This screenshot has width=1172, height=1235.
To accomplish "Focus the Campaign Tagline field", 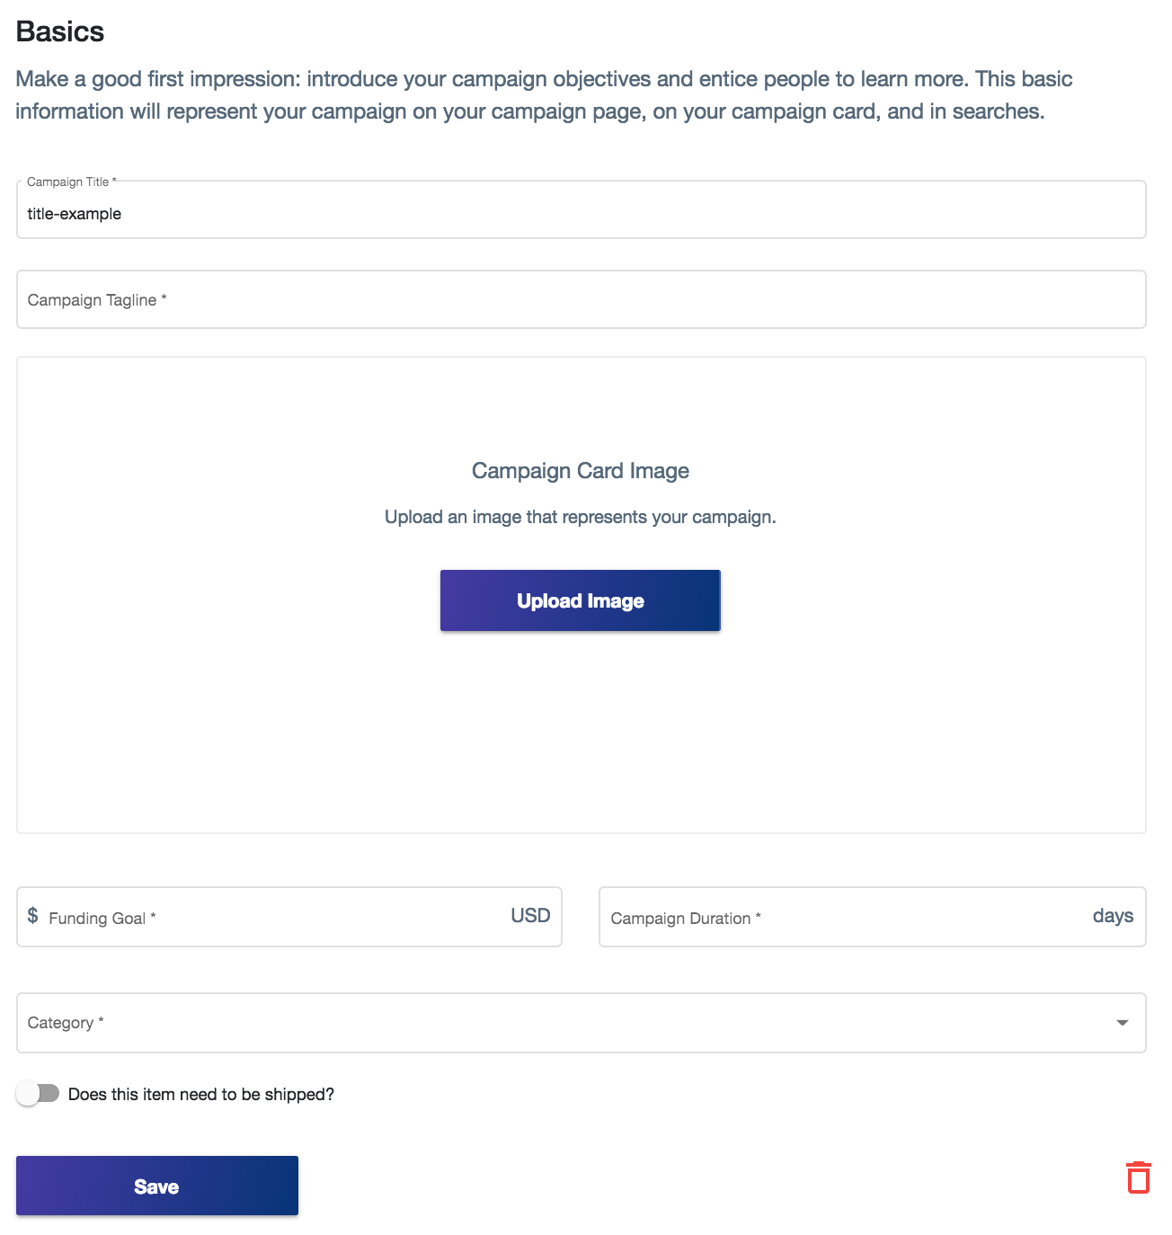I will coord(581,300).
